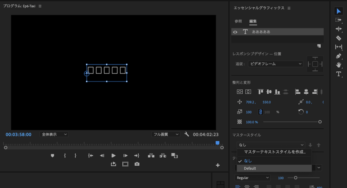Click the Export Frame camera icon

pyautogui.click(x=137, y=164)
